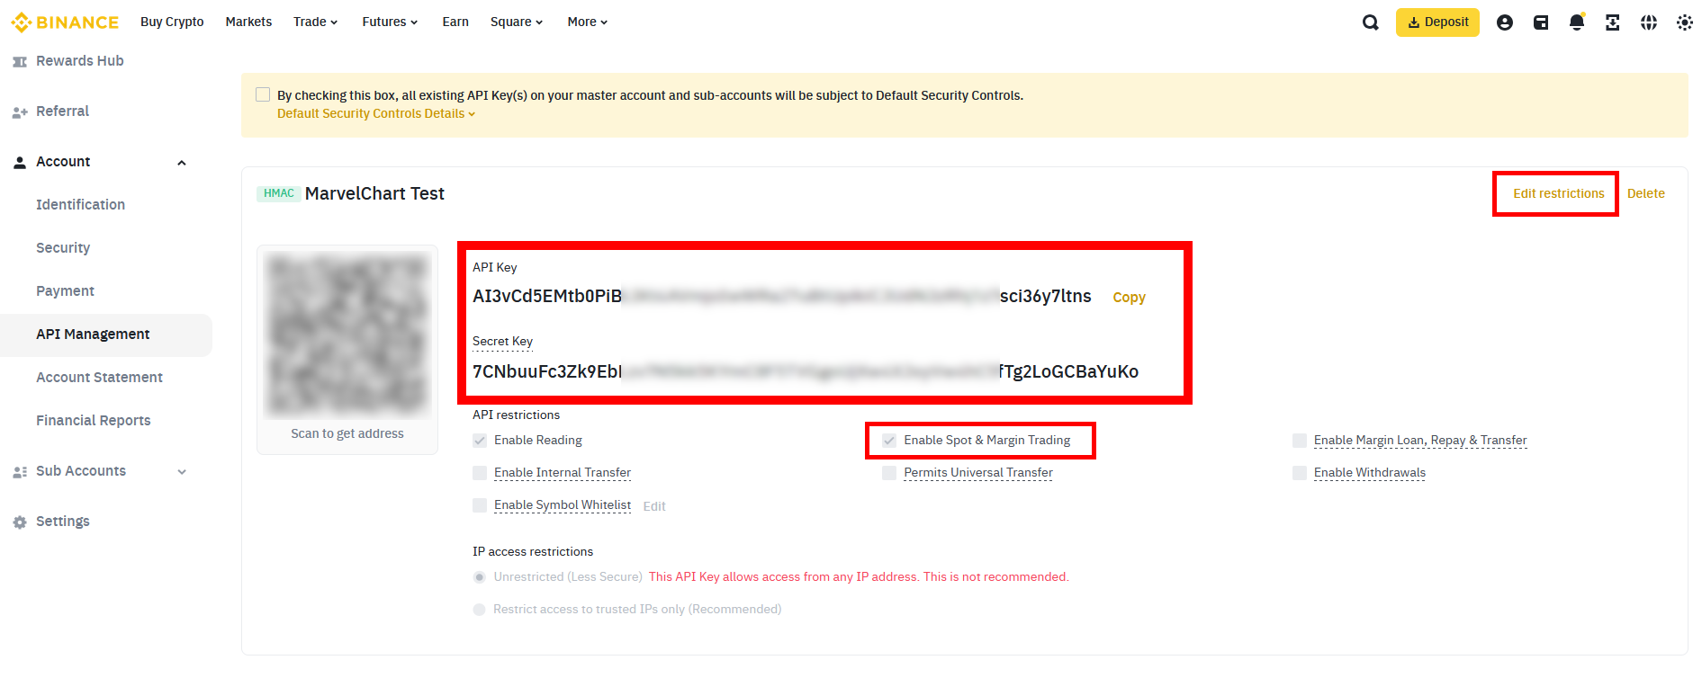Open the language globe icon
Image resolution: width=1702 pixels, height=678 pixels.
coord(1649,22)
